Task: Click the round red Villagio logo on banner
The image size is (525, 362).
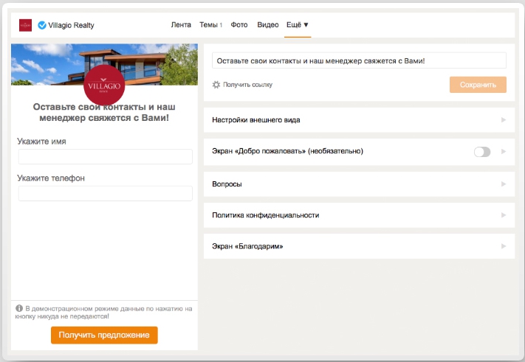Action: click(x=104, y=85)
